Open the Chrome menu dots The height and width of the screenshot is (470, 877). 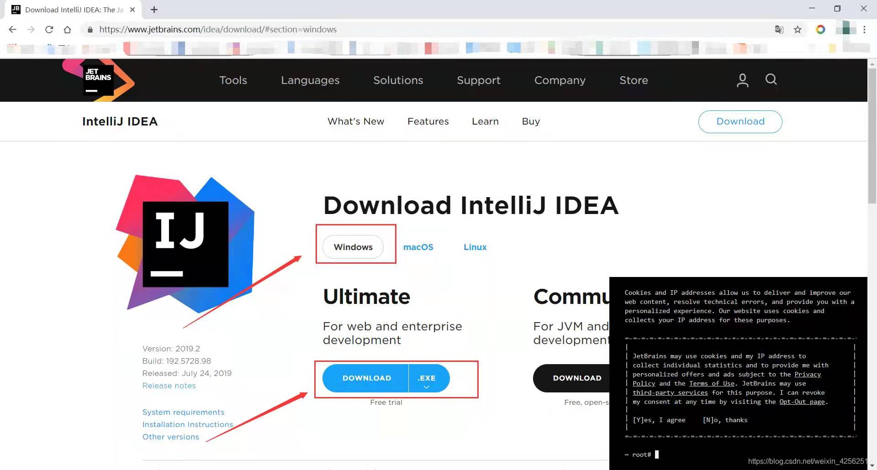864,30
